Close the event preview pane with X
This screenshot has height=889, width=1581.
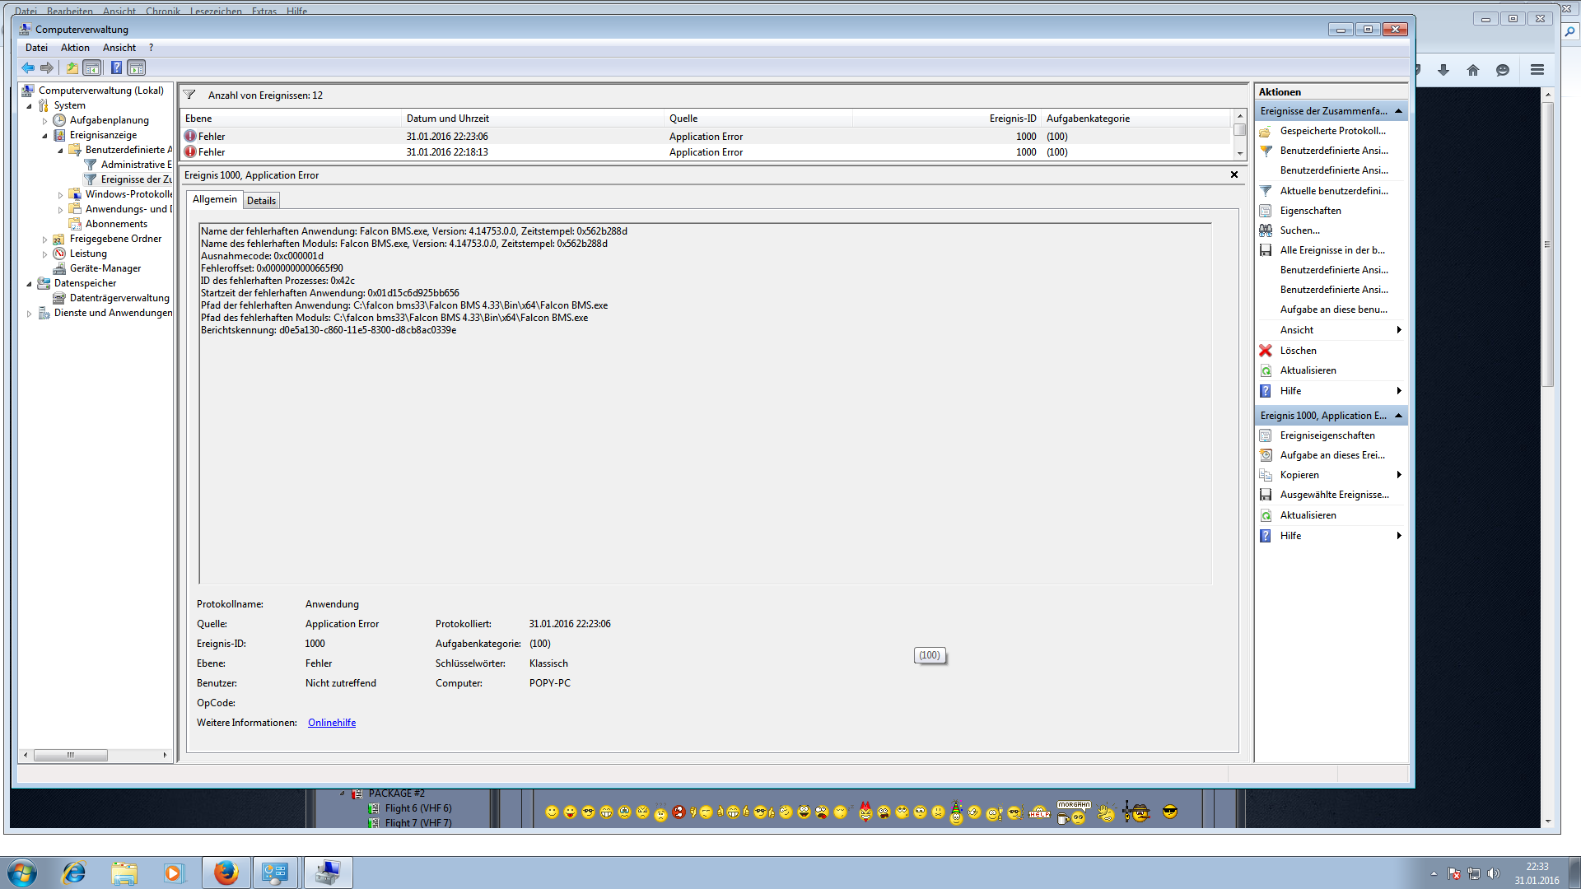tap(1234, 175)
